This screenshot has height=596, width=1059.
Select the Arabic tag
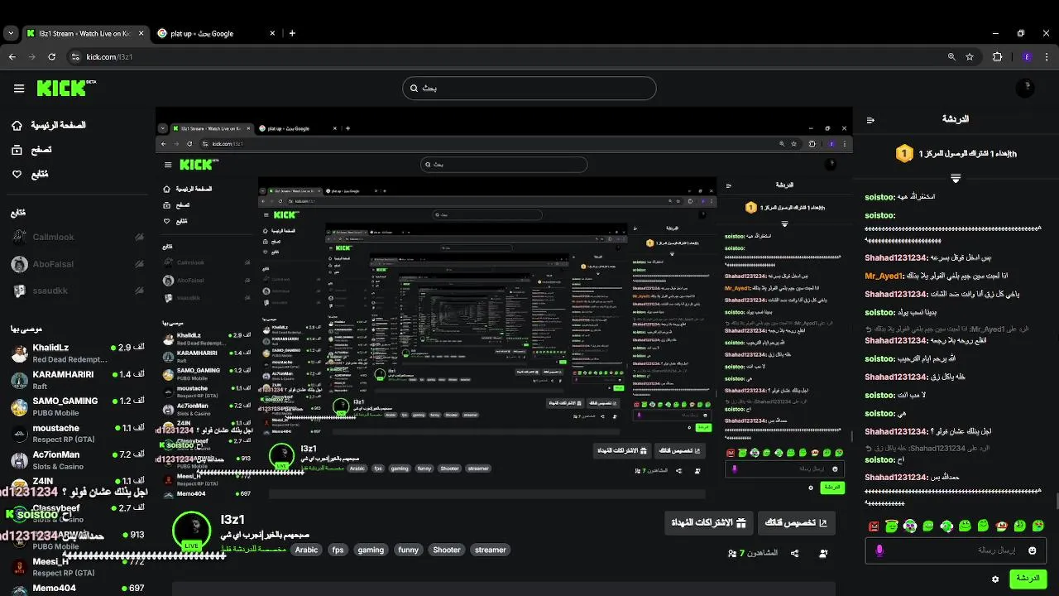306,550
